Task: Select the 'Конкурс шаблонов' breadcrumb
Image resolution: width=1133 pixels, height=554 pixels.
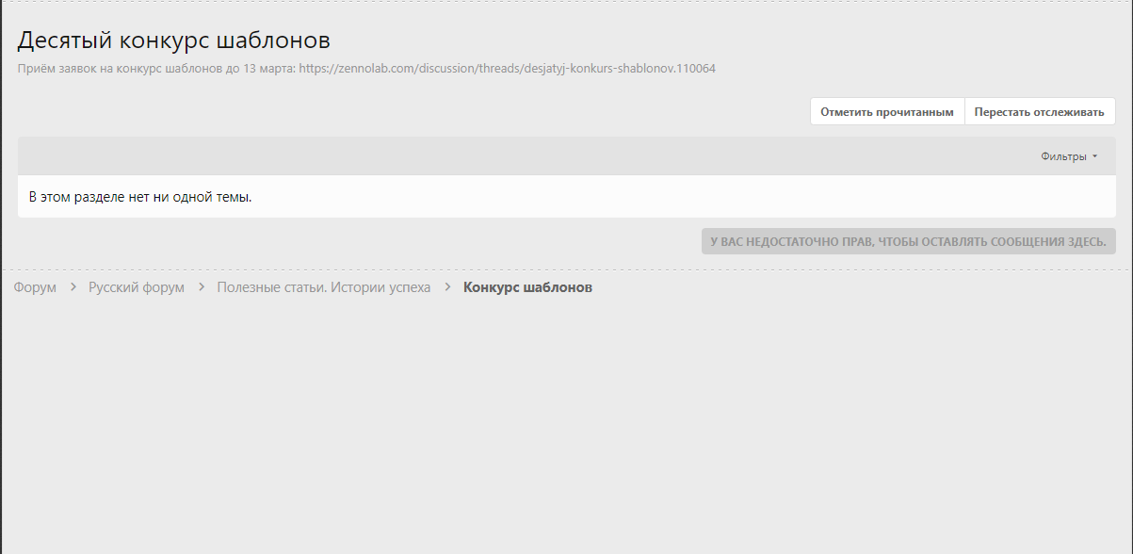Action: [527, 287]
